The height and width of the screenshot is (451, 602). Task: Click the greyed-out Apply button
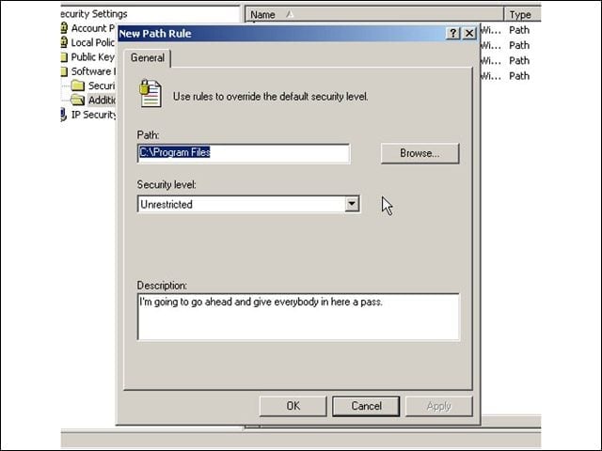pos(439,406)
